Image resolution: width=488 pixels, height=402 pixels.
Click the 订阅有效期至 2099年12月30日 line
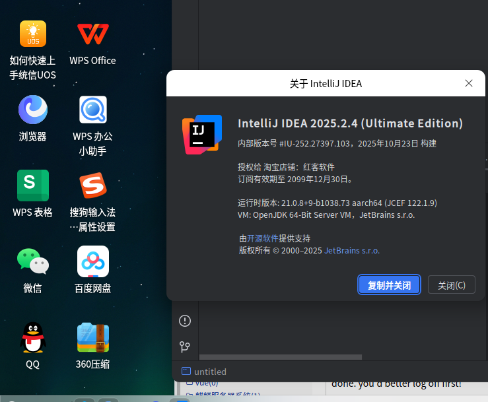[295, 180]
